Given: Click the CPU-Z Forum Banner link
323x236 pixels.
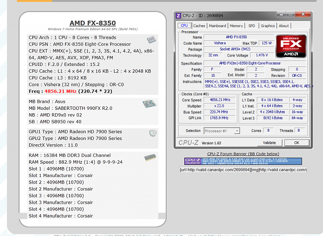Looking at the screenshot, I should 243,154.
